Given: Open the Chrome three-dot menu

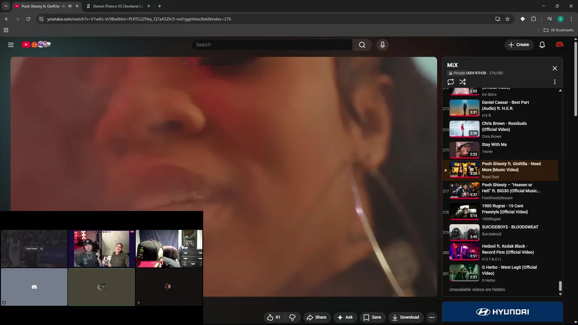Looking at the screenshot, I should 571,19.
